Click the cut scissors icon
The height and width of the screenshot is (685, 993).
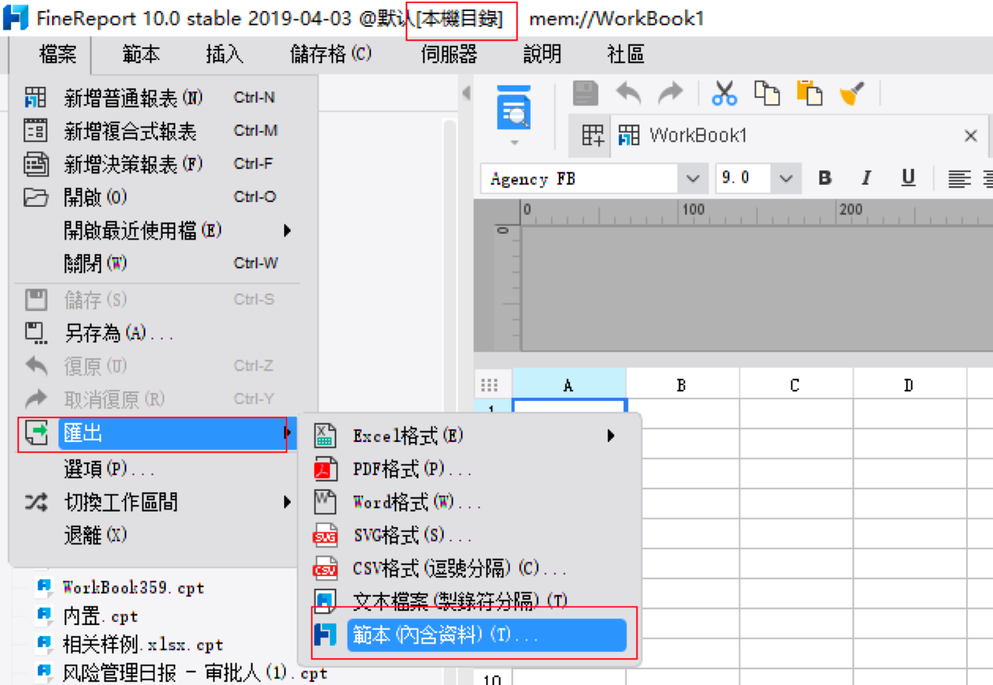point(724,93)
